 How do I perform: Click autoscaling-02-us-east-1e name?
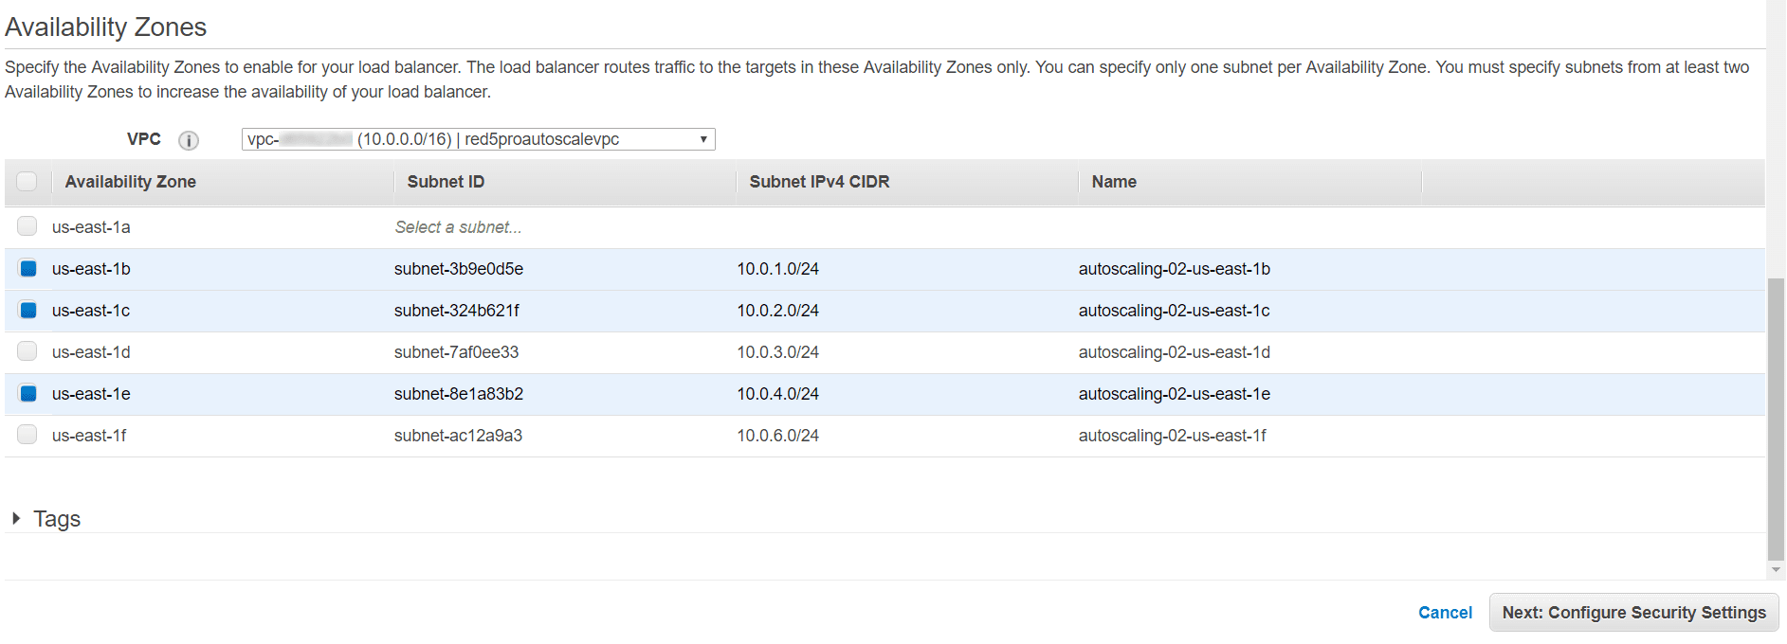tap(1175, 394)
